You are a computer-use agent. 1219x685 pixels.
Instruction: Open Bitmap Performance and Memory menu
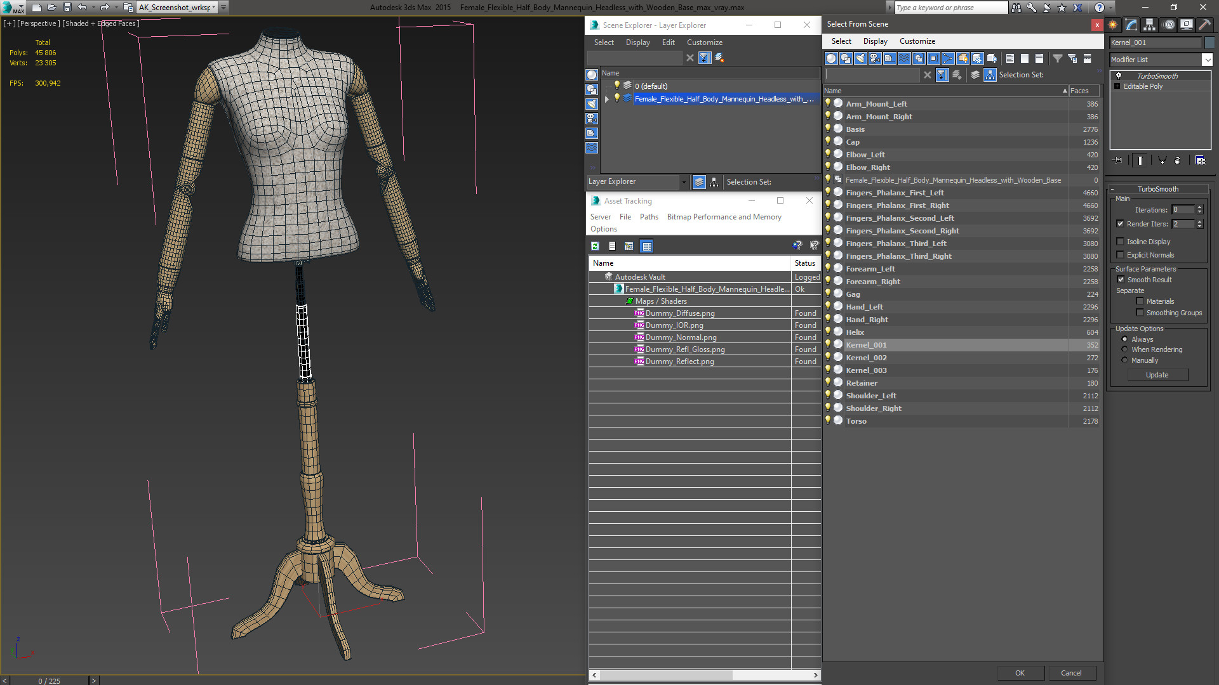point(724,217)
